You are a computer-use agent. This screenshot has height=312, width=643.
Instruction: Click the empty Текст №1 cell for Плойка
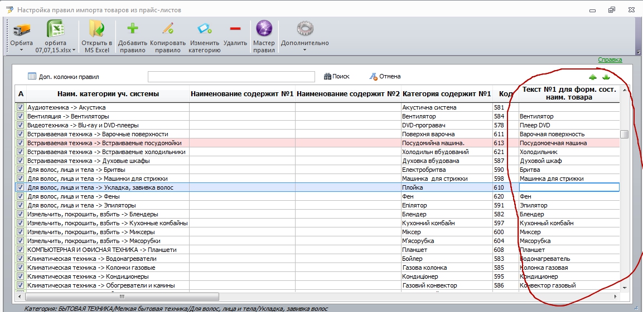[x=569, y=187]
